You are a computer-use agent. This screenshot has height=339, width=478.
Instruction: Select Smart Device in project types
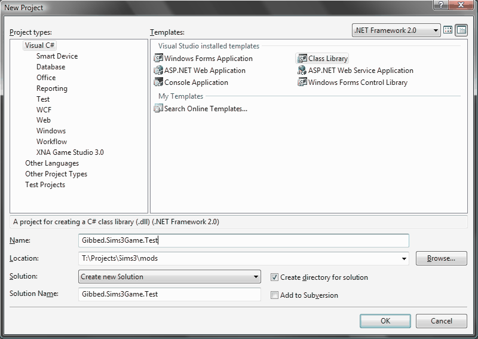click(57, 56)
